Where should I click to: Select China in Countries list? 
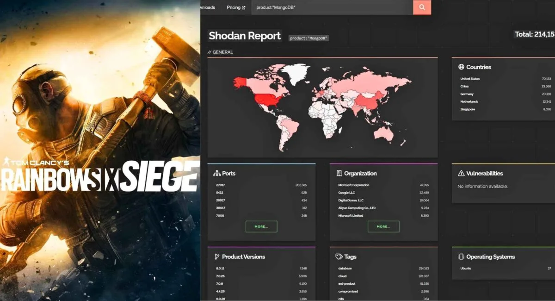[506, 87]
